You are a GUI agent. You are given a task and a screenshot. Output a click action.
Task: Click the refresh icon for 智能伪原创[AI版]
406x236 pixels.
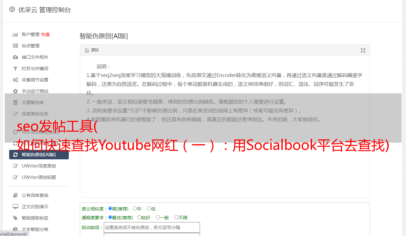[x=15, y=155]
